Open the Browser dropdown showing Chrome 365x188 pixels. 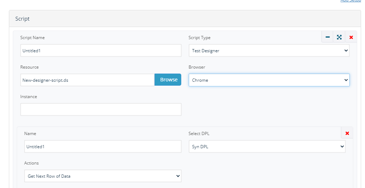click(269, 80)
